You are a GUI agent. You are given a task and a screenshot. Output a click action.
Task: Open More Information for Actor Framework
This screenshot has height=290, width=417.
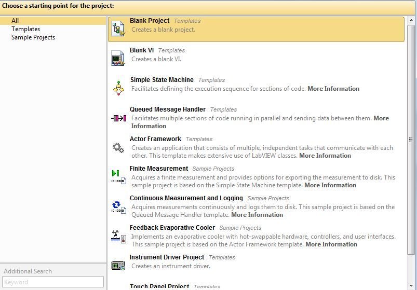coord(325,156)
